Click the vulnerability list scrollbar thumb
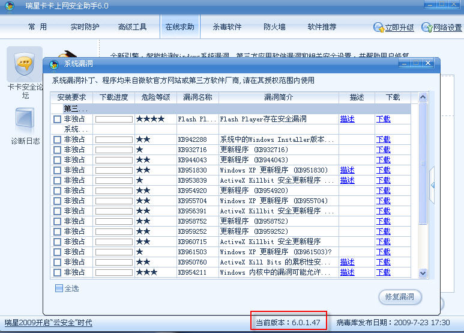464x333 pixels. pyautogui.click(x=423, y=163)
